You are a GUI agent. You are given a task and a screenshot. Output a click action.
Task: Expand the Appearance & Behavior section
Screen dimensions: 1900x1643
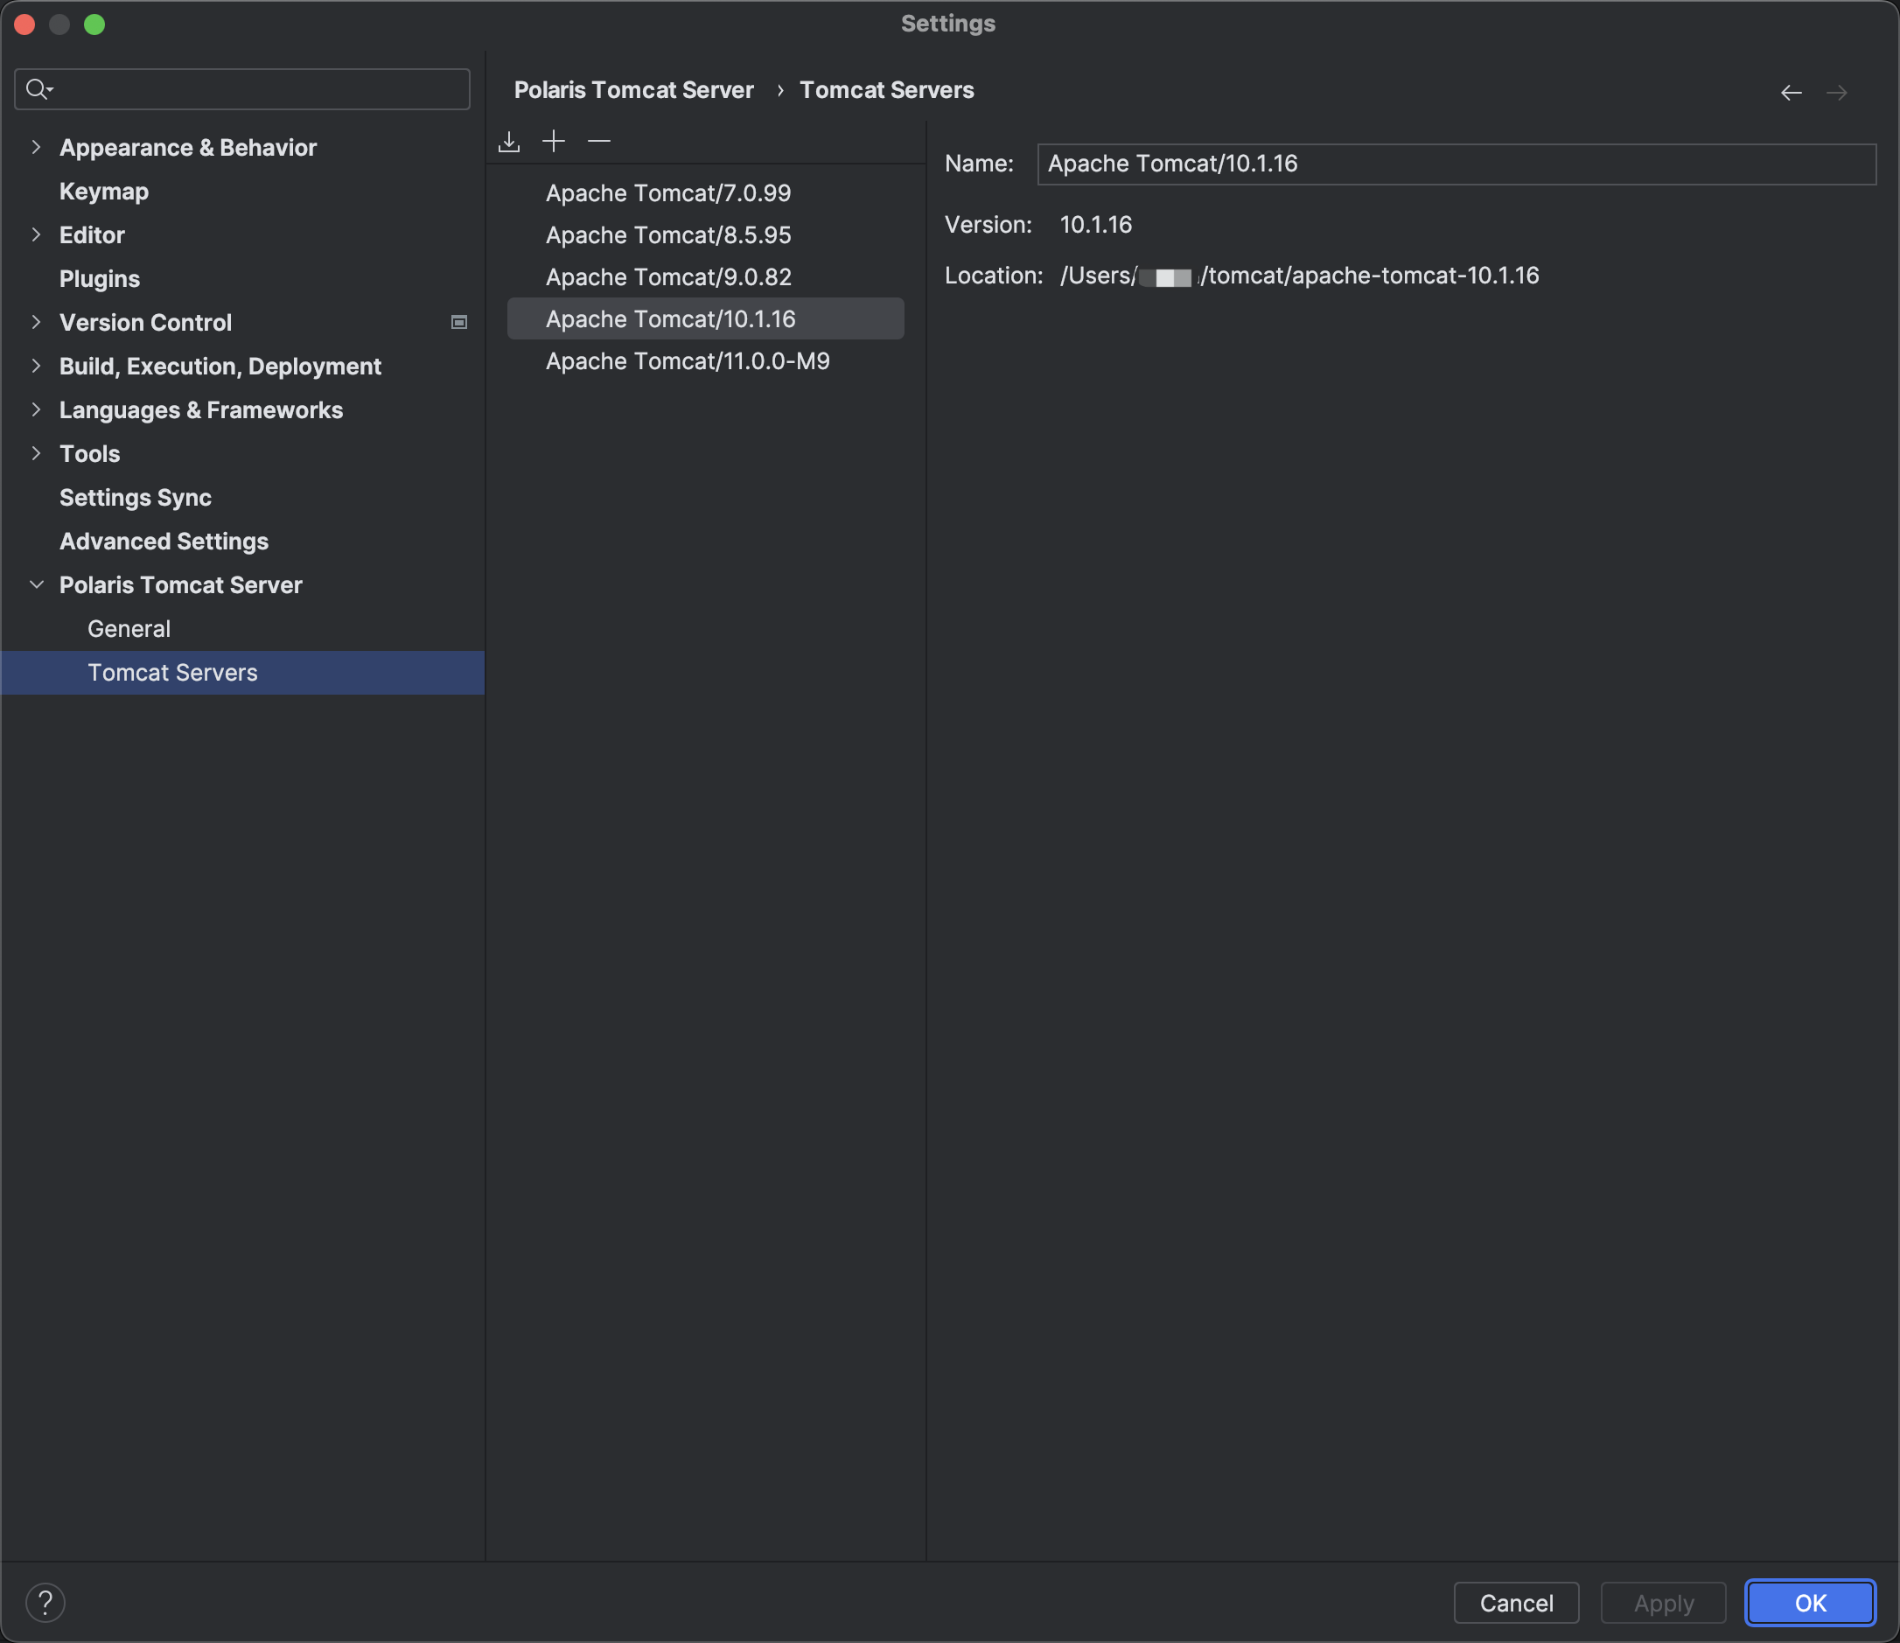click(37, 147)
